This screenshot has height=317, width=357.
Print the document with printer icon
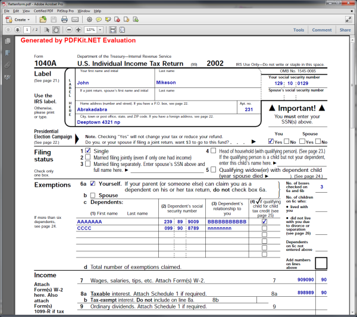pos(64,20)
